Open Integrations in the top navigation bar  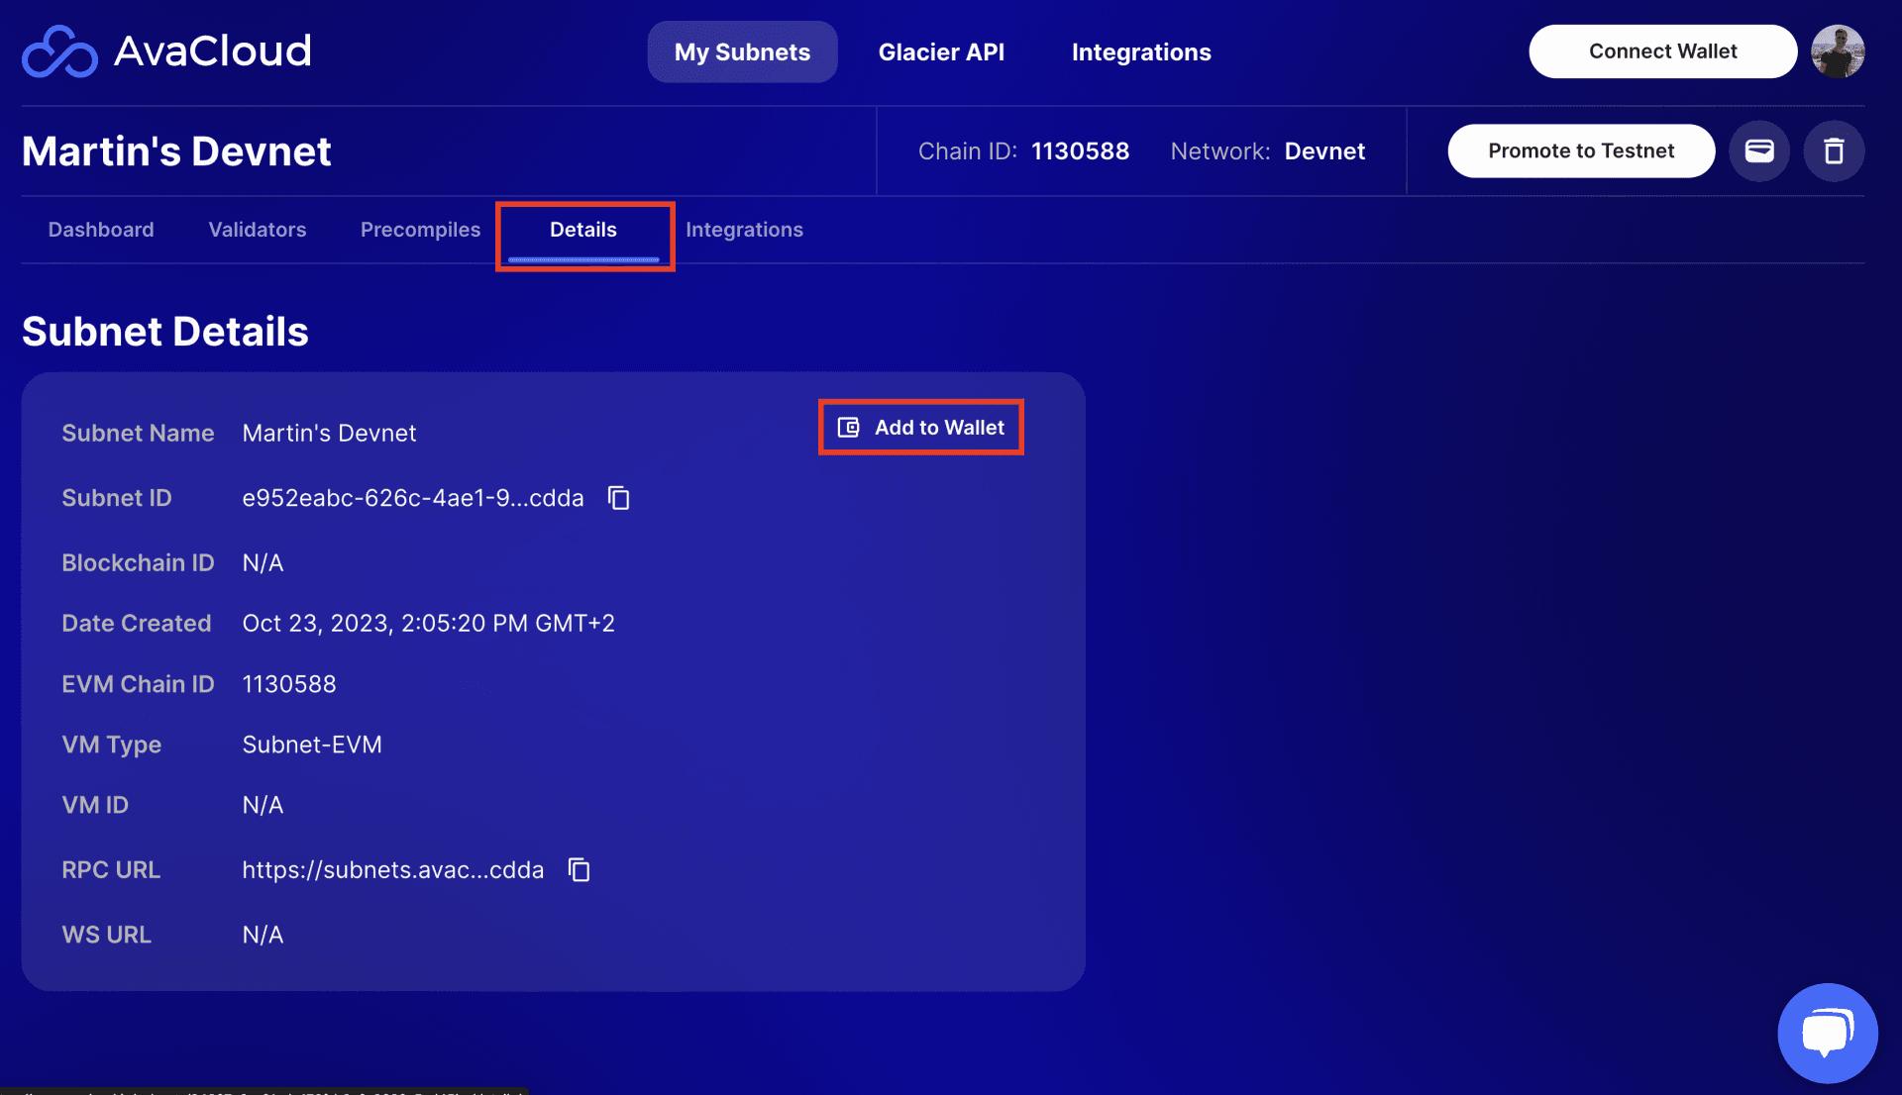coord(1141,51)
